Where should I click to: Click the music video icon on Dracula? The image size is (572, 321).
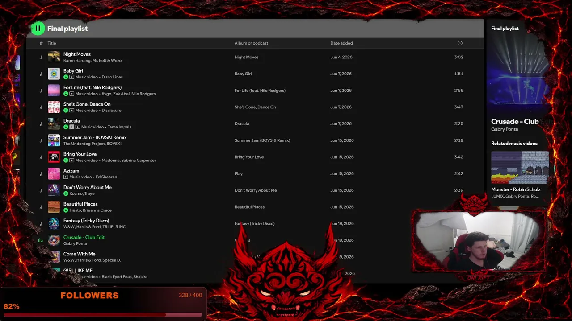pyautogui.click(x=77, y=127)
